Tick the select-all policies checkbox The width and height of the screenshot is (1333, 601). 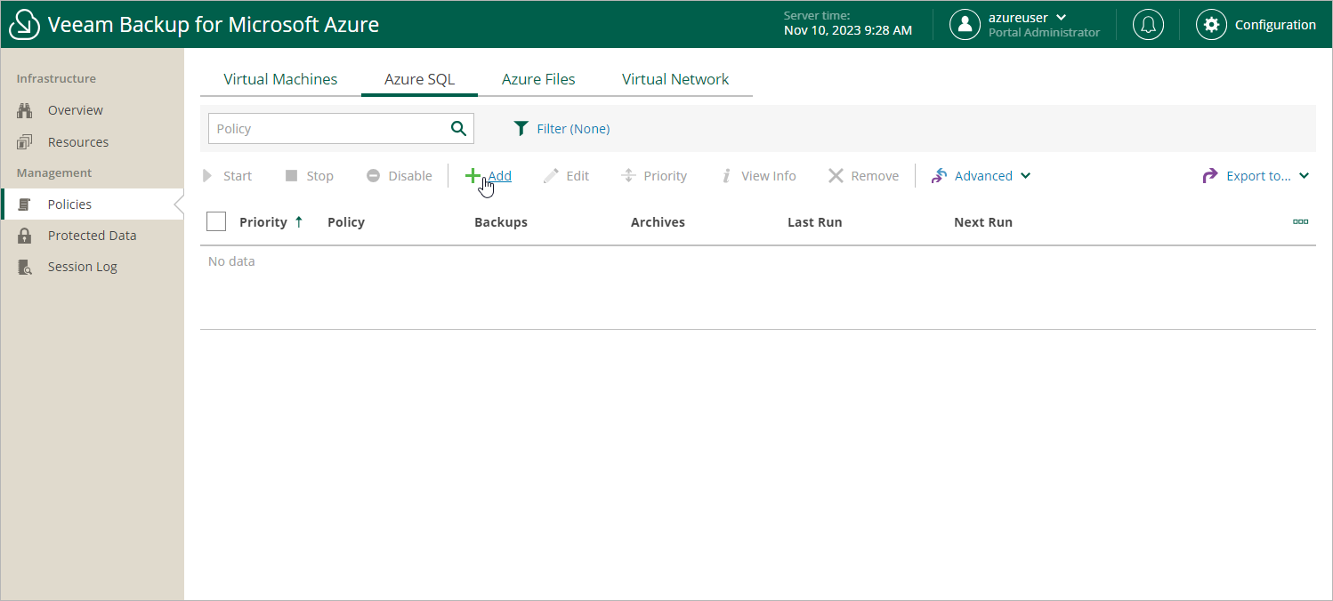click(216, 221)
